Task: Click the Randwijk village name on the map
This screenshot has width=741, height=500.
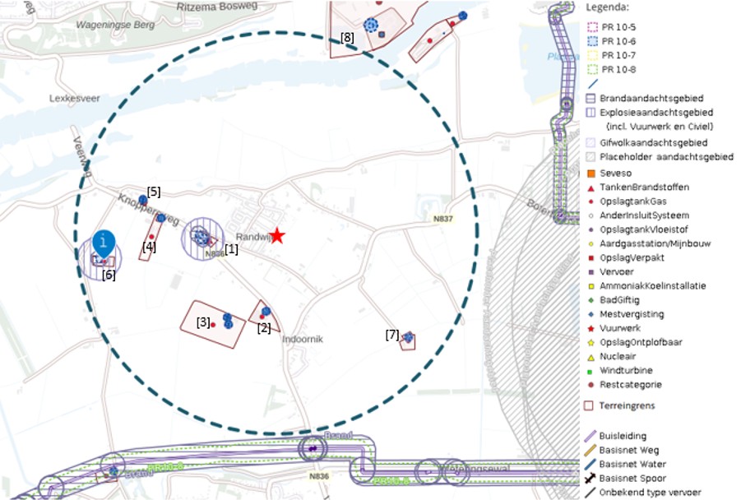Action: (x=253, y=237)
